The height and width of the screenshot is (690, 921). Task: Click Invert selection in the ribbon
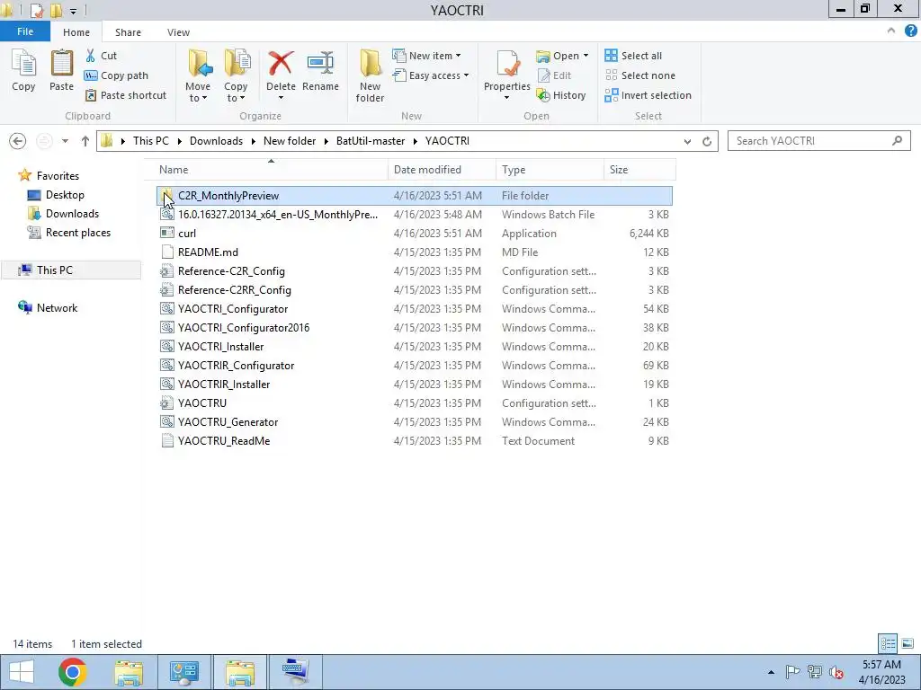648,95
